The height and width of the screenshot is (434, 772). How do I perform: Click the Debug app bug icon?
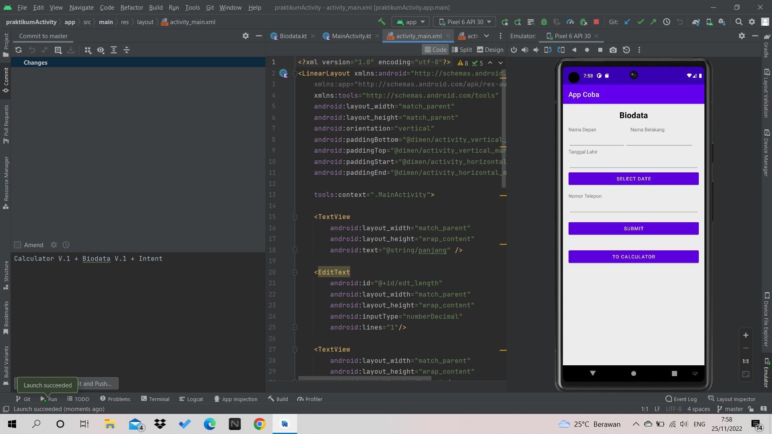[x=544, y=22]
